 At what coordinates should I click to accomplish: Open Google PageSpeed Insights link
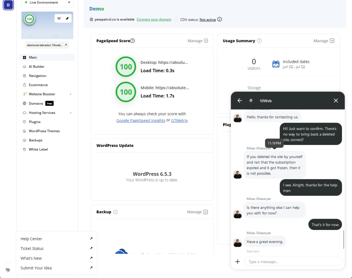click(141, 121)
